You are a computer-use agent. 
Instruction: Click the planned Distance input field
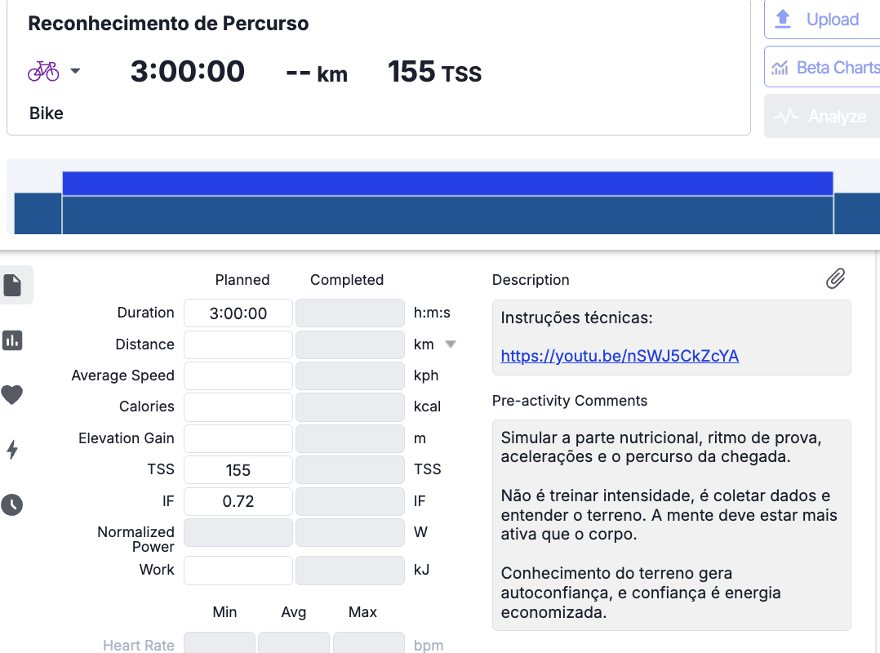[x=238, y=344]
